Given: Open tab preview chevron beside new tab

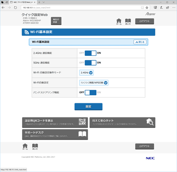Looking at the screenshot, I should (43, 2).
